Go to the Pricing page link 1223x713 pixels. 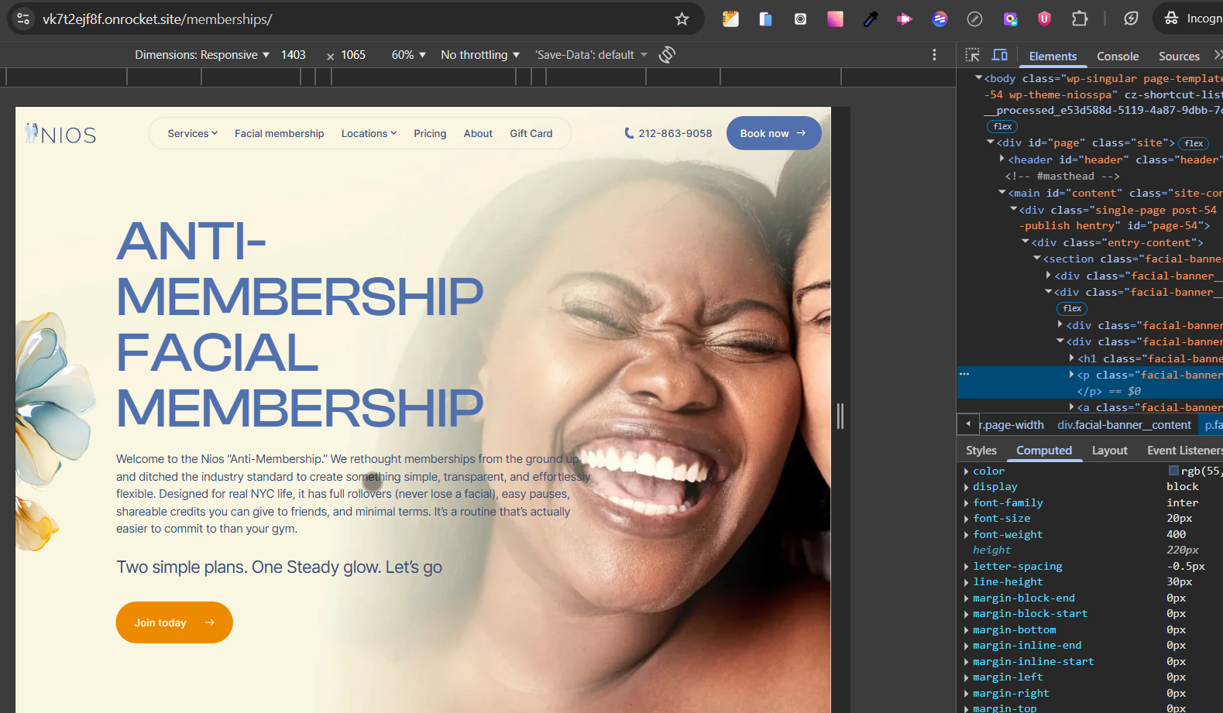click(x=430, y=133)
